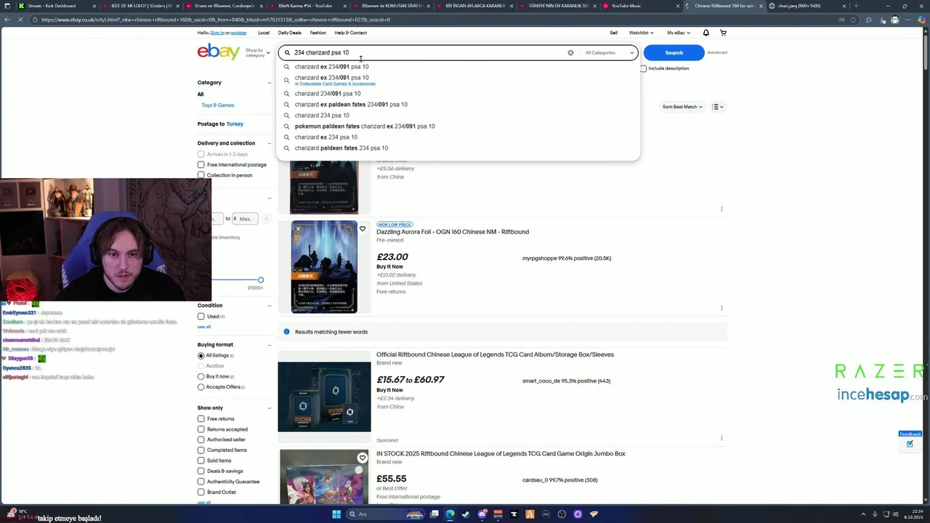Tick the Free returns checkbox

point(201,419)
